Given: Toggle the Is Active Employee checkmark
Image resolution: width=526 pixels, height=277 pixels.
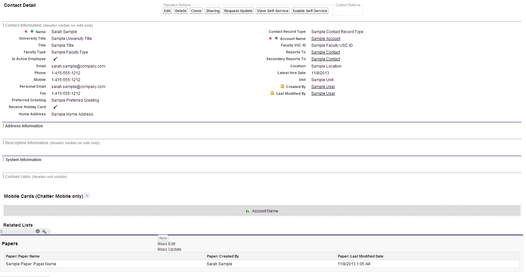Looking at the screenshot, I should pyautogui.click(x=55, y=59).
